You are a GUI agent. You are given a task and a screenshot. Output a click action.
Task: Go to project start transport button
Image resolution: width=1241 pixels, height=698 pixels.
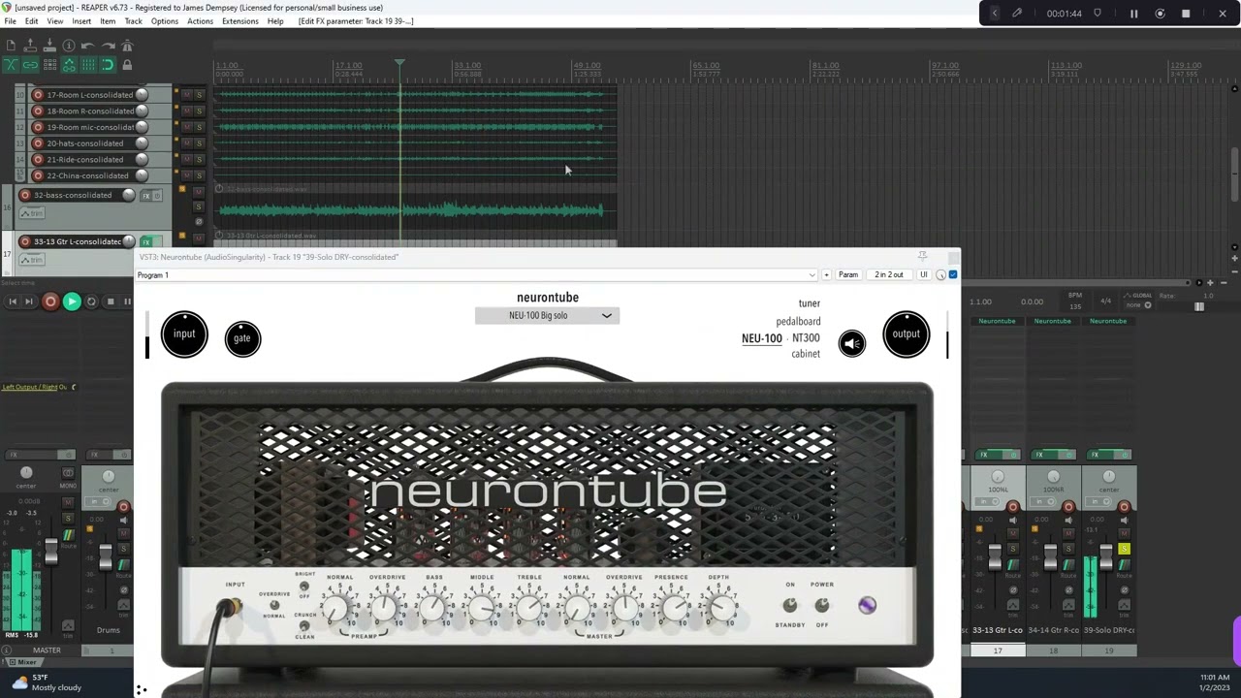tap(12, 301)
